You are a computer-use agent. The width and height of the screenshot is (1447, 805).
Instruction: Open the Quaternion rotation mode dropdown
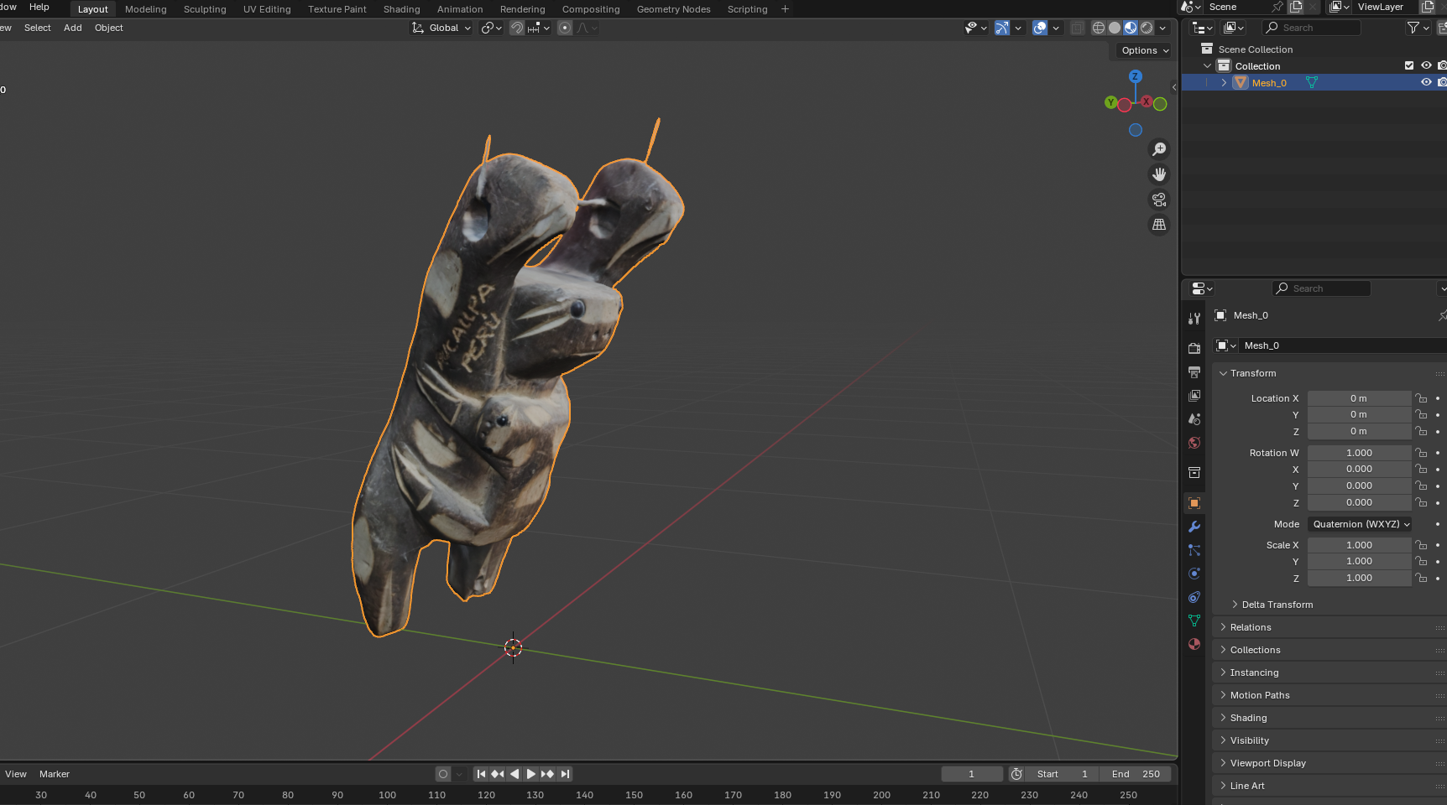click(x=1360, y=524)
